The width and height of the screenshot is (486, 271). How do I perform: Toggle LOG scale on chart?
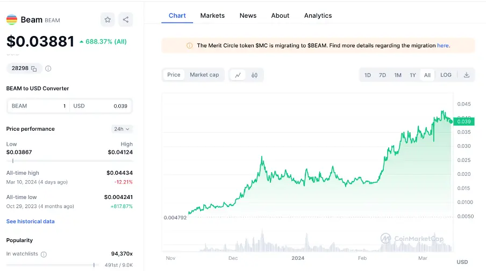coord(446,75)
